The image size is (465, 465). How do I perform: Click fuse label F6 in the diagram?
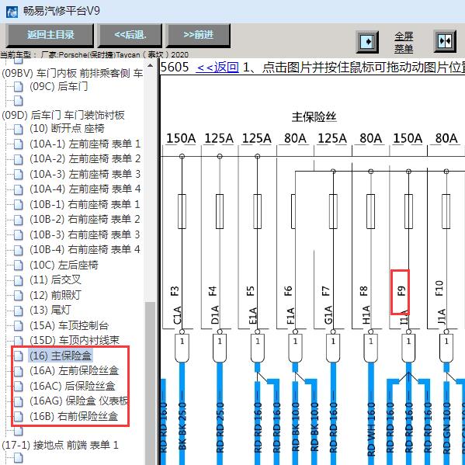pyautogui.click(x=288, y=290)
